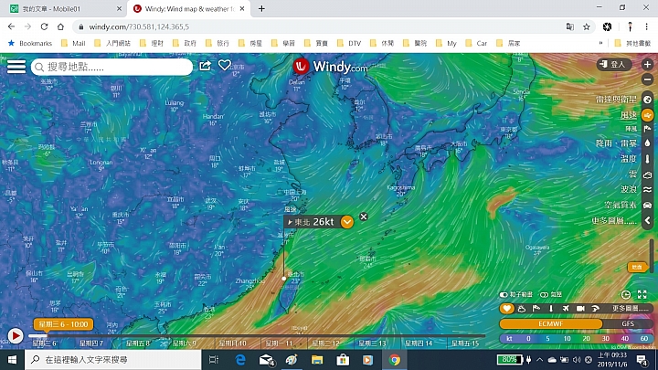This screenshot has height=370, width=658.
Task: Click the webcam camera icon
Action: [580, 309]
